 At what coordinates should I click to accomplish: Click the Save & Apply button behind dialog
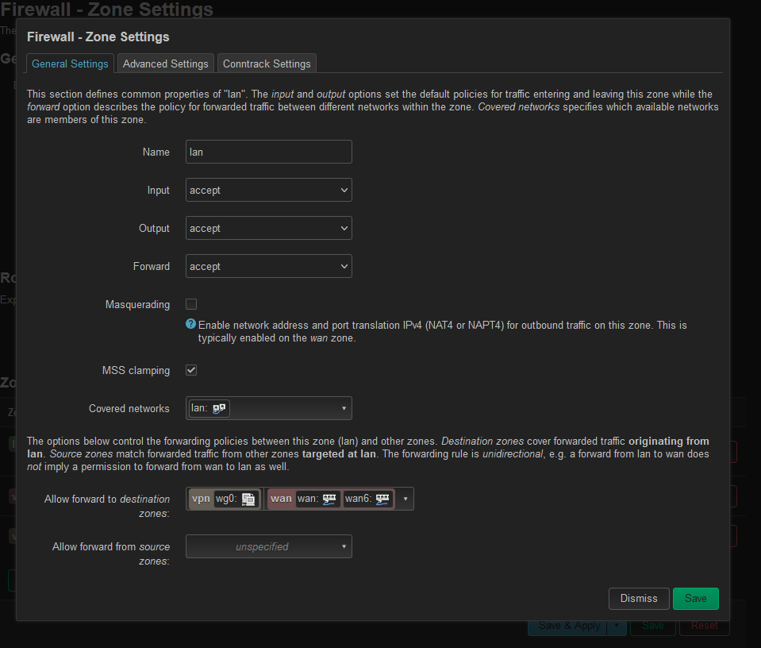point(569,626)
